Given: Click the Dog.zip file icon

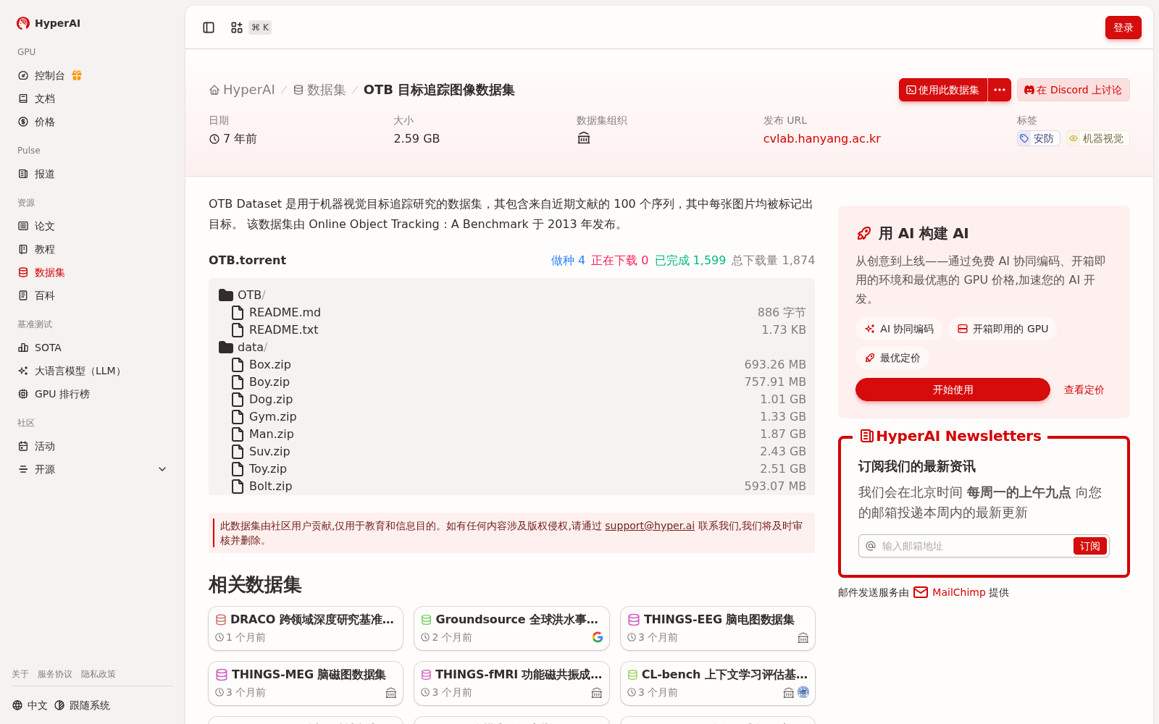Looking at the screenshot, I should click(x=238, y=399).
